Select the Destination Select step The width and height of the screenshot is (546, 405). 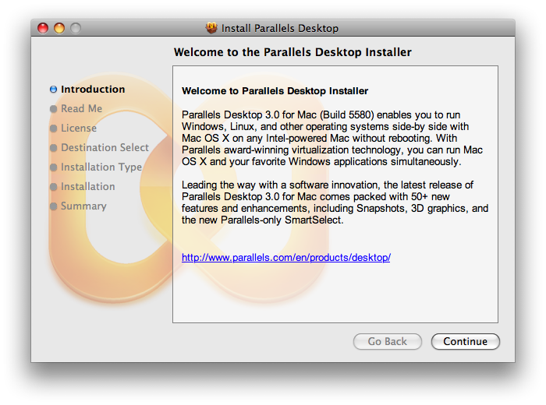pos(105,148)
